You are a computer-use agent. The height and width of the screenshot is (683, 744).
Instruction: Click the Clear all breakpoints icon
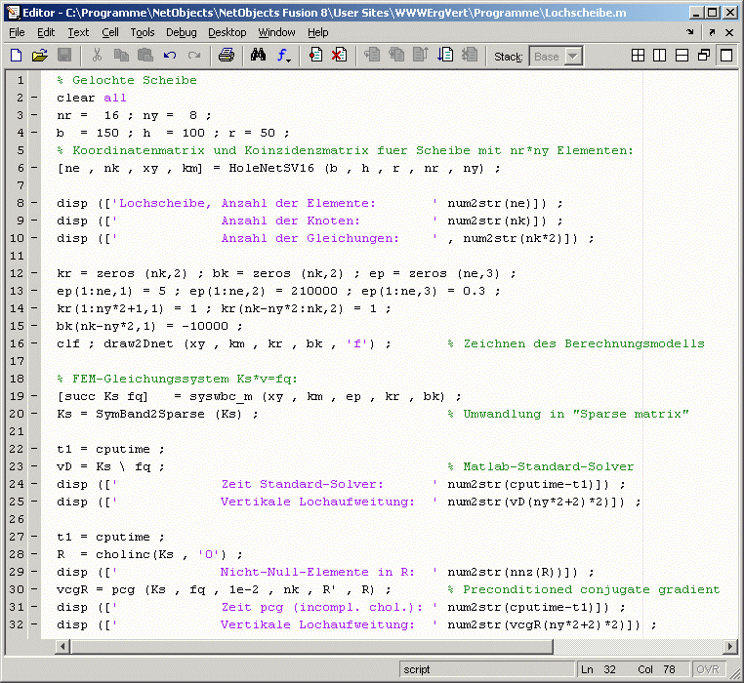coord(338,56)
